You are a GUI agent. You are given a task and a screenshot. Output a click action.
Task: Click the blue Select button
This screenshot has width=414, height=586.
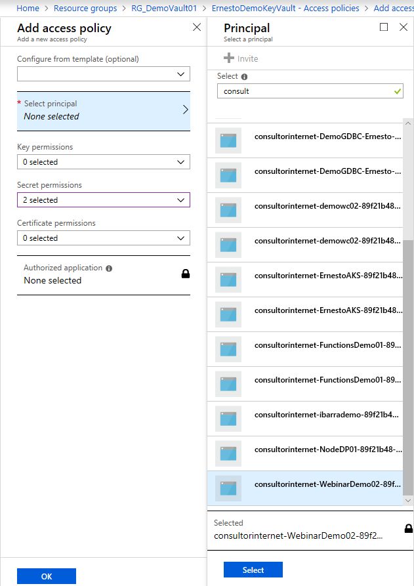[x=253, y=570]
